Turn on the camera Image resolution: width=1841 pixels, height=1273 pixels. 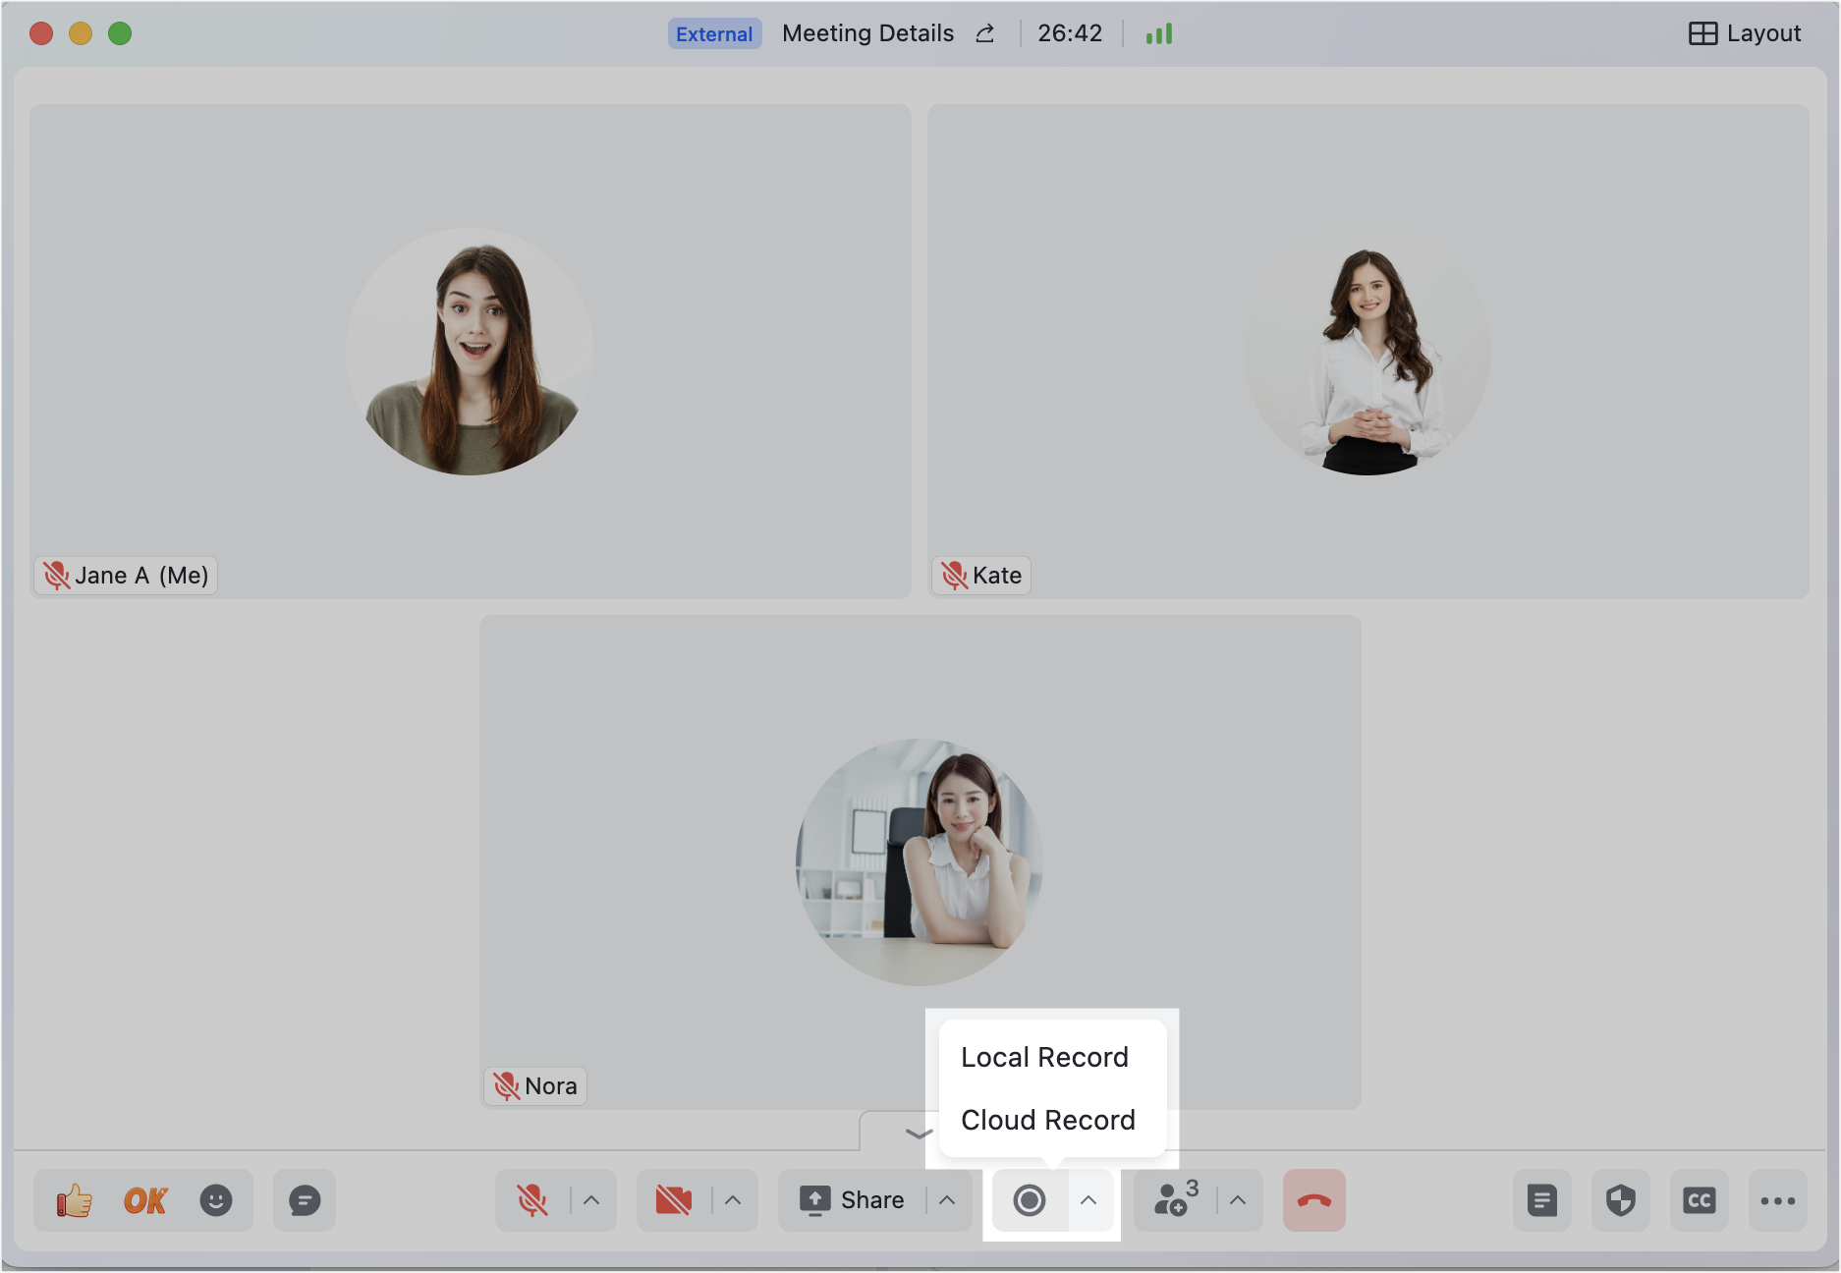click(x=673, y=1199)
